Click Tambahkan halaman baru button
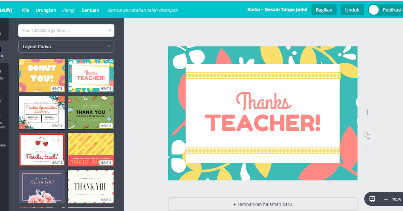This screenshot has height=211, width=403. pyautogui.click(x=263, y=204)
